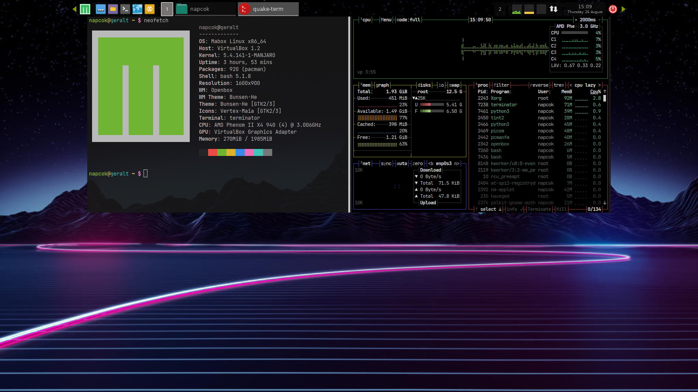Screen dimensions: 698x392
Task: Toggle the cpu box label
Action: tap(366, 20)
